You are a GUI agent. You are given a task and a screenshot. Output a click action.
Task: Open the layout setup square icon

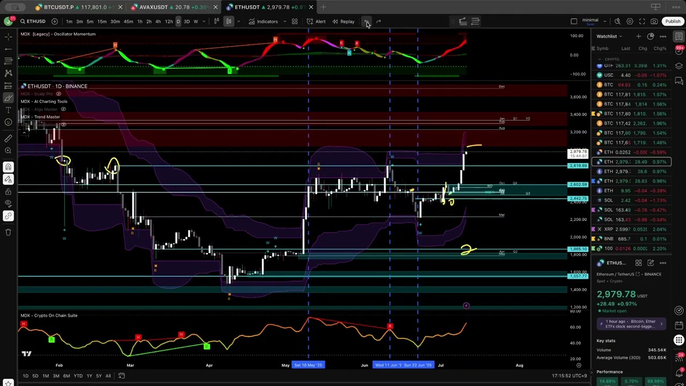tap(574, 21)
